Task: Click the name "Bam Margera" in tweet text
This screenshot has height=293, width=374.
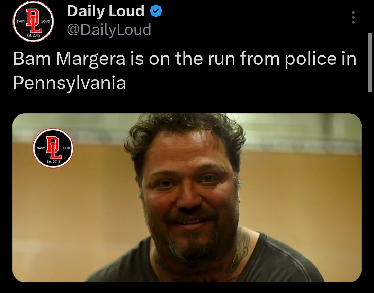Action: point(69,59)
